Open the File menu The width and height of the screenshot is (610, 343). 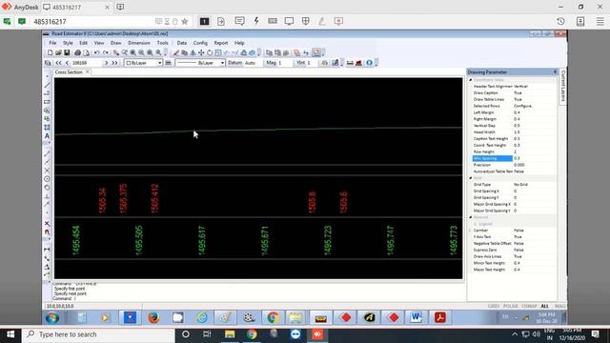[x=52, y=43]
